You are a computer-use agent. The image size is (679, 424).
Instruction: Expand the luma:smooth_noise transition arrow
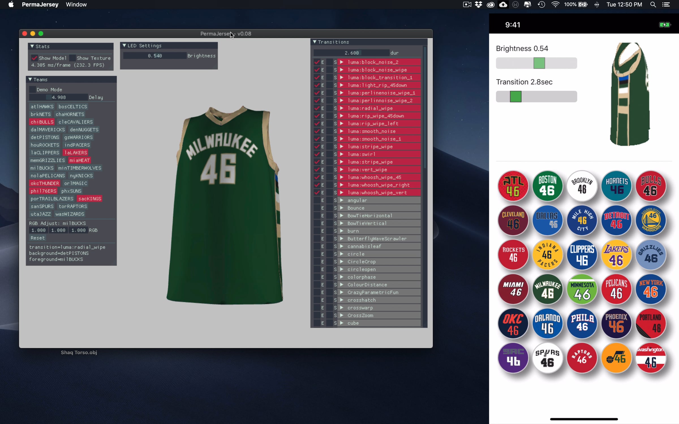coord(341,131)
